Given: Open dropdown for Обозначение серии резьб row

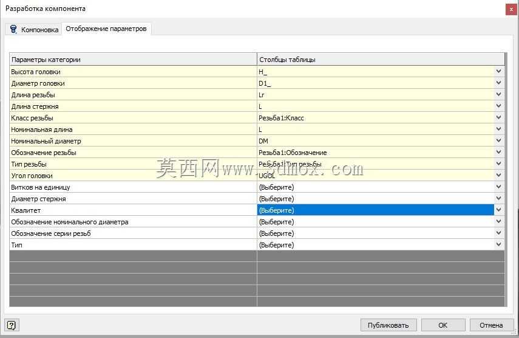Looking at the screenshot, I should (x=499, y=233).
